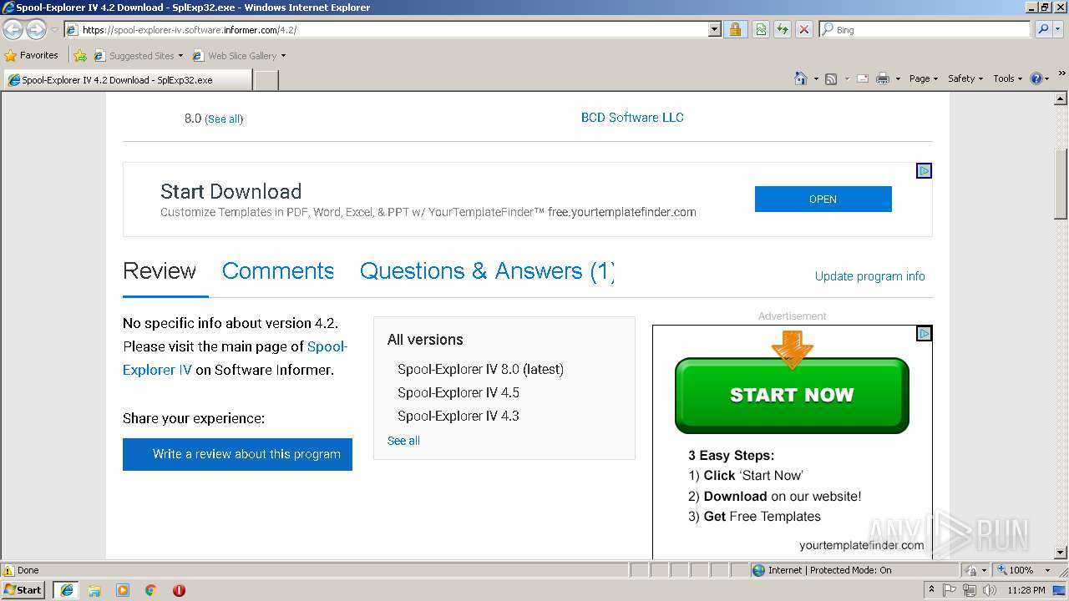Refresh the page with the refresh icon
The image size is (1069, 601).
(783, 30)
